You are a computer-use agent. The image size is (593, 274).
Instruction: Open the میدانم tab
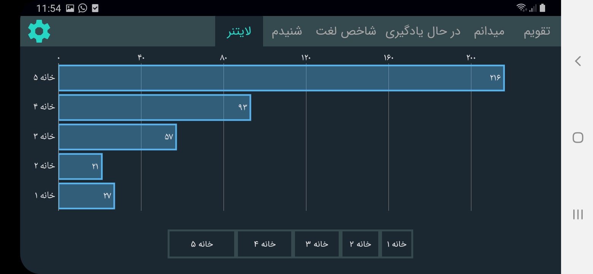tap(489, 32)
